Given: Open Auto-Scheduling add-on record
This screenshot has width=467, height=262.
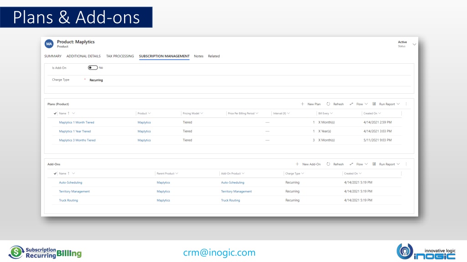Looking at the screenshot, I should (71, 182).
